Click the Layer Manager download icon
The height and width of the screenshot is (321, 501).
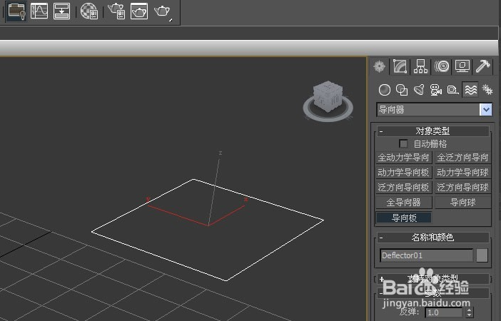point(61,11)
